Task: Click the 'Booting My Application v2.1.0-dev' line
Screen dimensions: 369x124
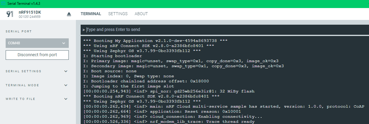Action: (x=156, y=41)
